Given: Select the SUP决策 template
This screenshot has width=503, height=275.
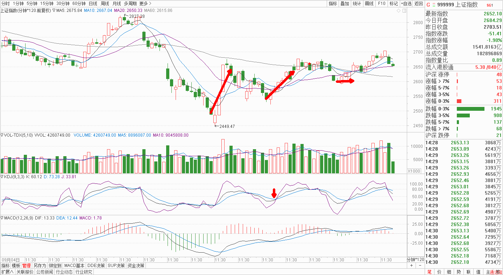Looking at the screenshot, I should click(x=116, y=266).
